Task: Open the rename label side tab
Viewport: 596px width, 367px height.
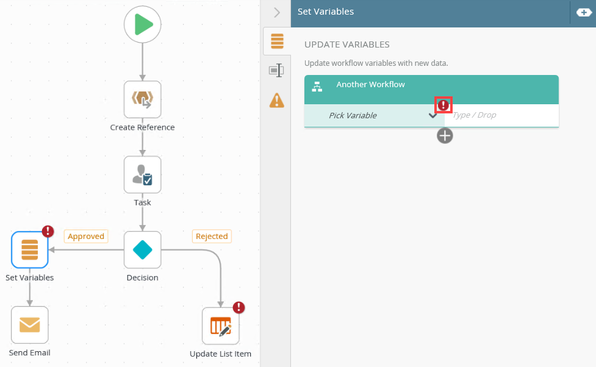Action: coord(277,70)
